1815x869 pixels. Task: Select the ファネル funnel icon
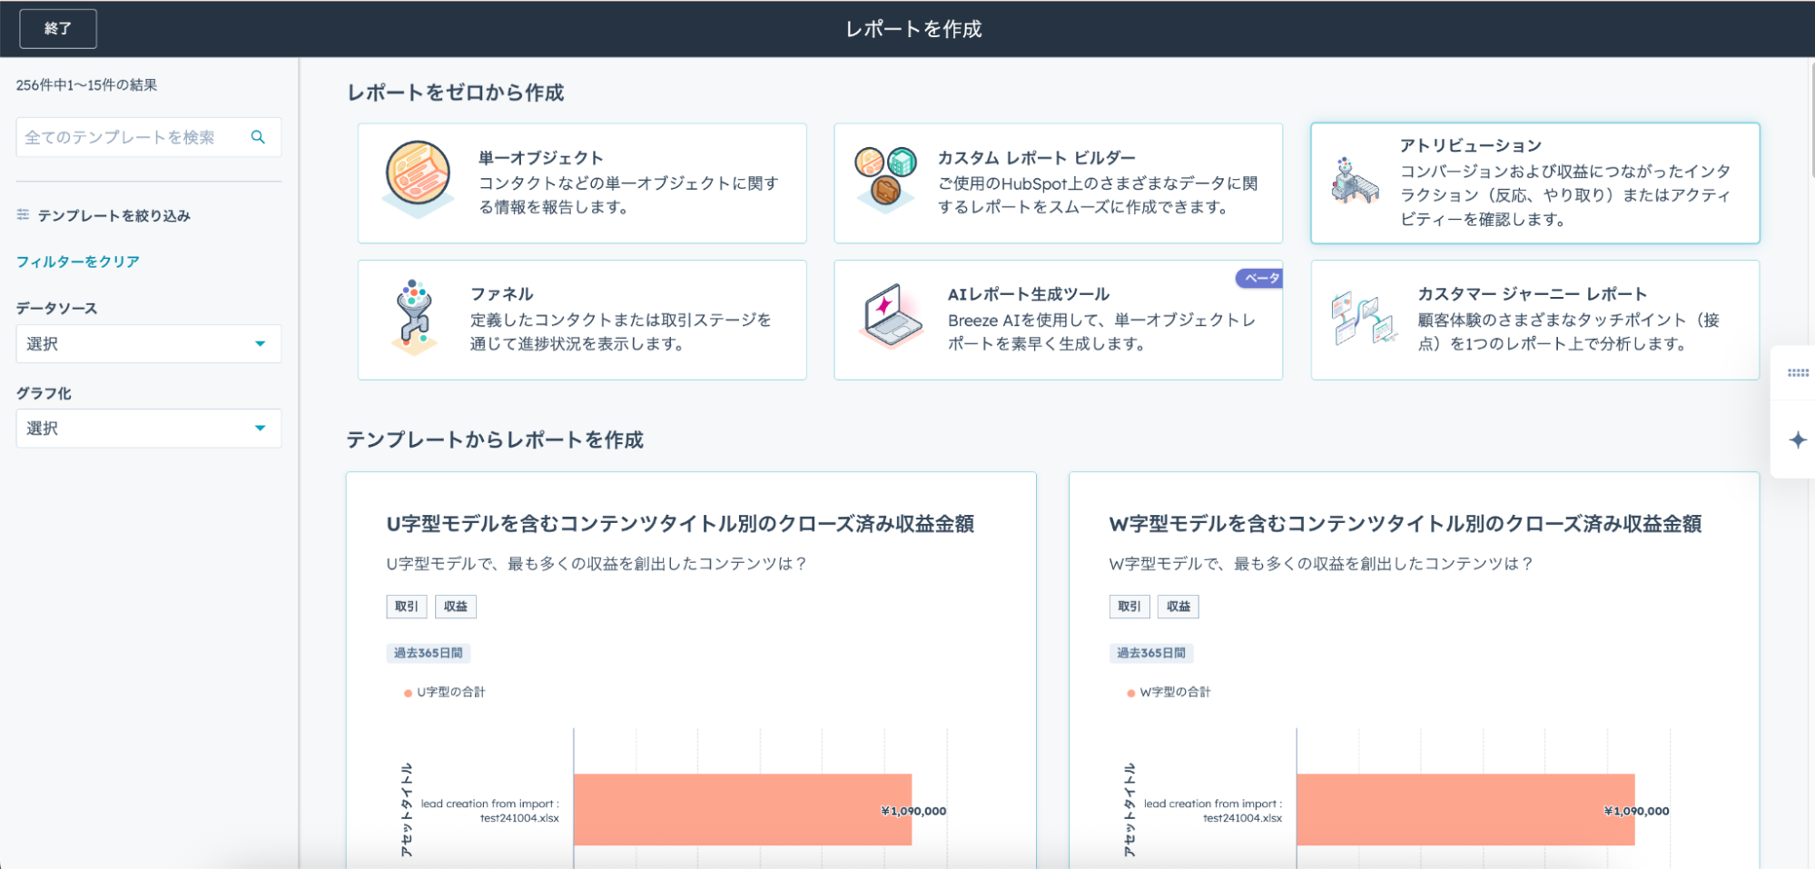tap(414, 317)
